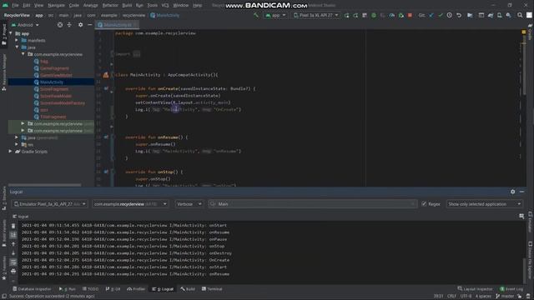Open Project panel gear settings
Image resolution: width=534 pixels, height=300 pixels.
[x=80, y=25]
